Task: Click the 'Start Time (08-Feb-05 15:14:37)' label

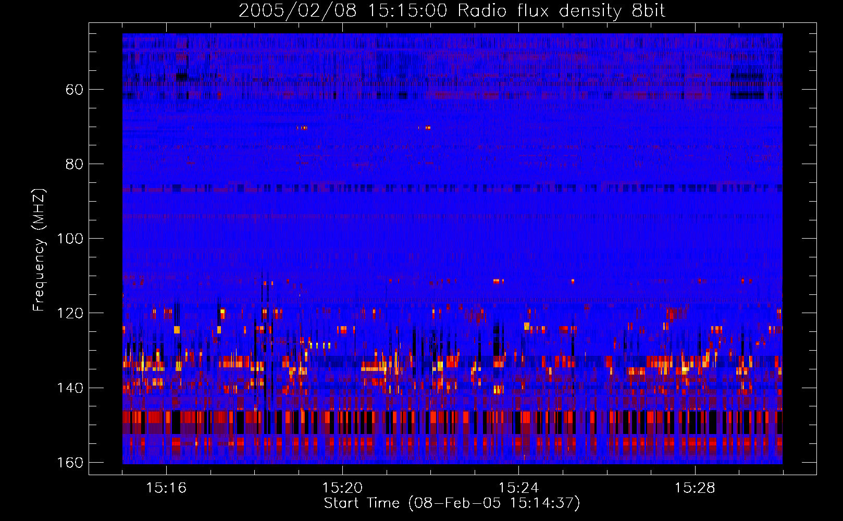Action: pos(452,503)
